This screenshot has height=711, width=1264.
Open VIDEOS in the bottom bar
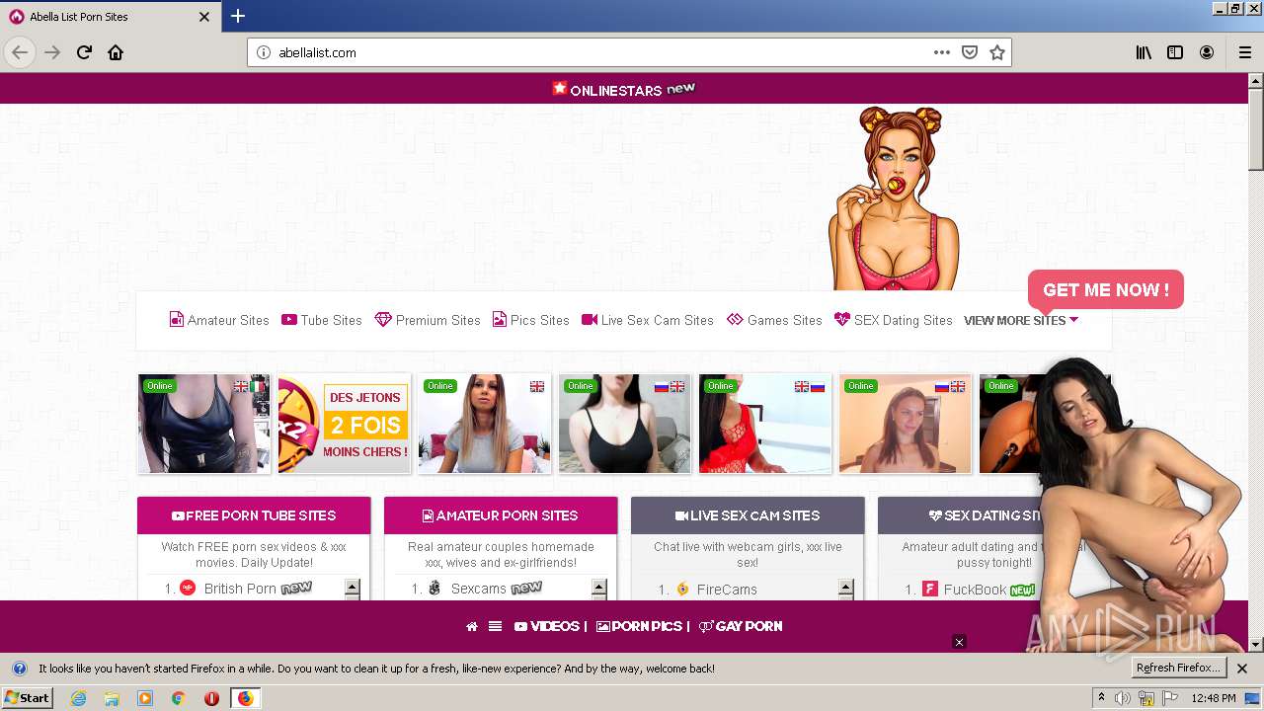point(547,626)
